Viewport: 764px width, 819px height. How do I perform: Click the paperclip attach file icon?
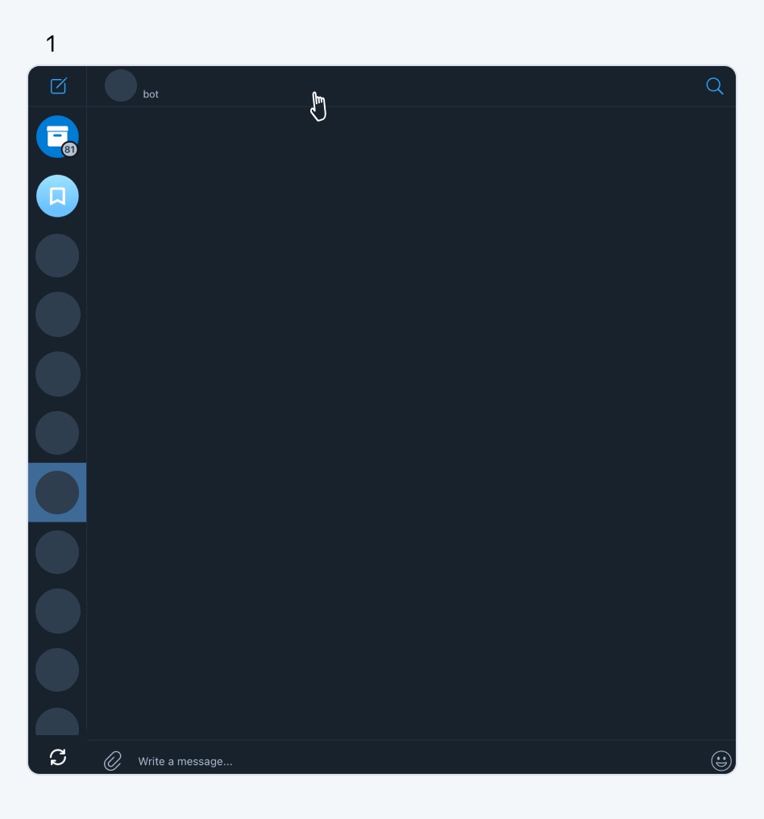[x=113, y=761]
